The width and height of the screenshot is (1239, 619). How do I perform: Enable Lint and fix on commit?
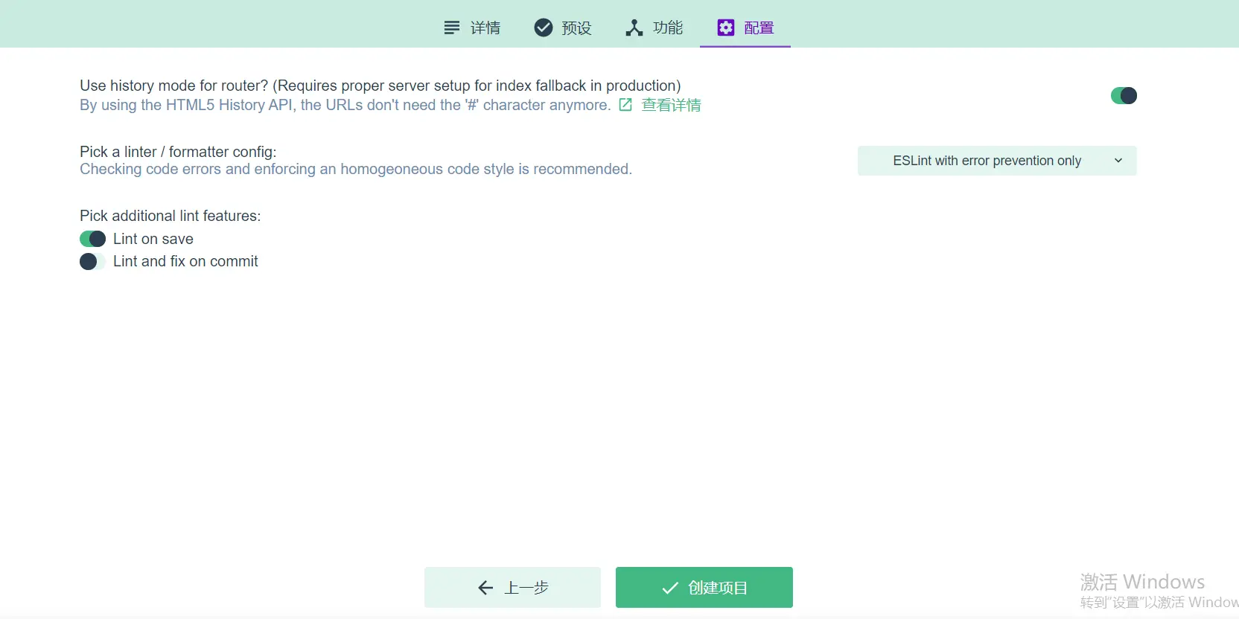click(92, 261)
